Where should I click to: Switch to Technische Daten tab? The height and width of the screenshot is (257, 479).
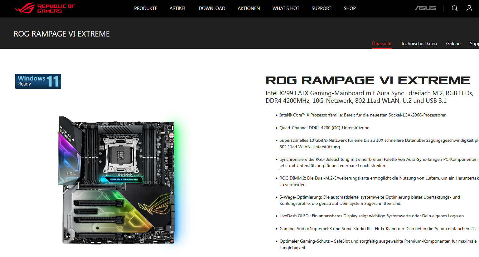click(419, 44)
